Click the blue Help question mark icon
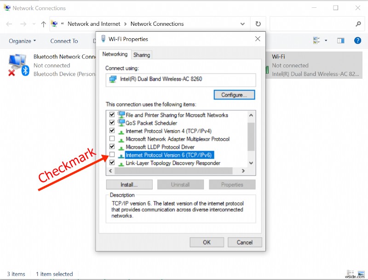Screen dimensions: 368x280 357,41
